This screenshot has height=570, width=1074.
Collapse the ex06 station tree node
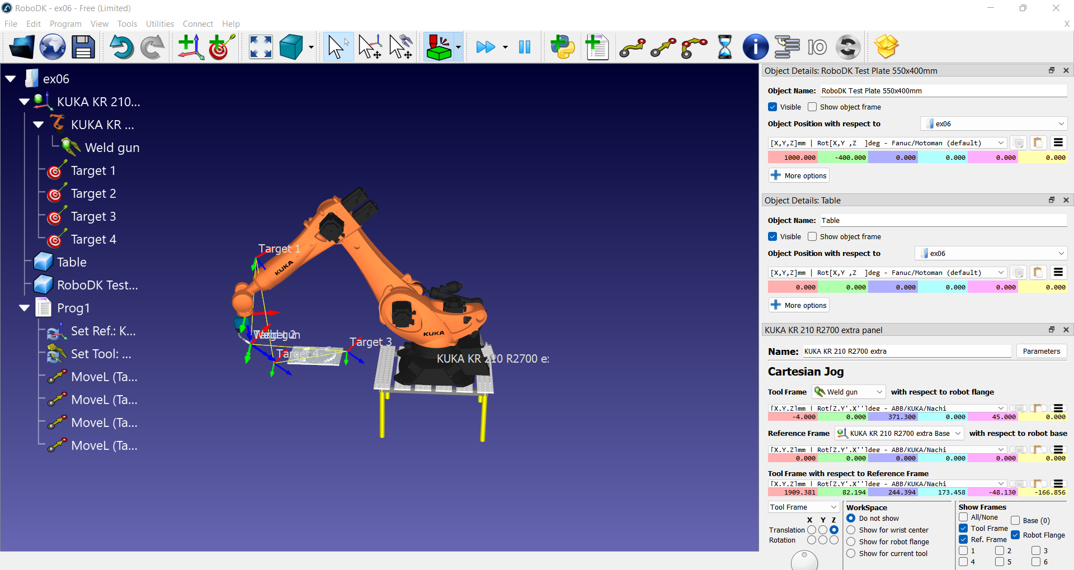pos(10,79)
